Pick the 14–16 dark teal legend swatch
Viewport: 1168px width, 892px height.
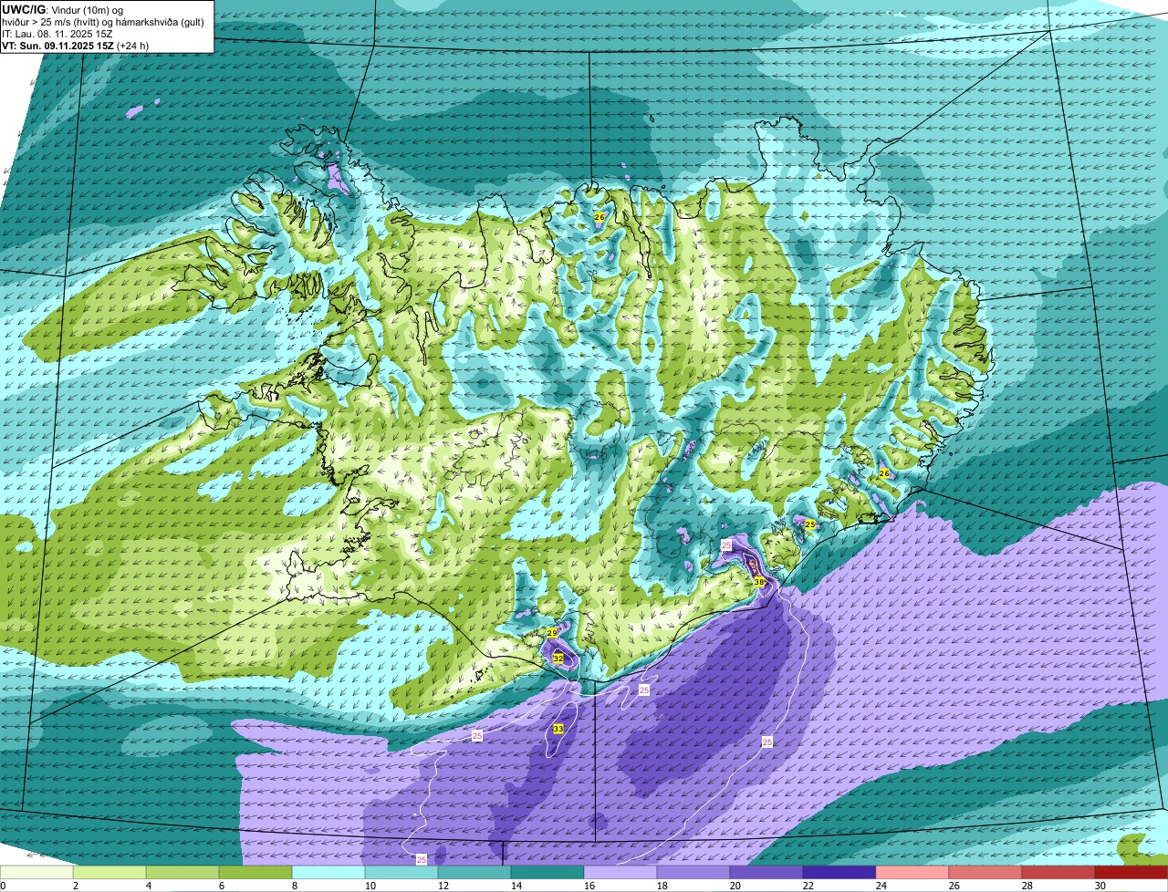coord(547,872)
